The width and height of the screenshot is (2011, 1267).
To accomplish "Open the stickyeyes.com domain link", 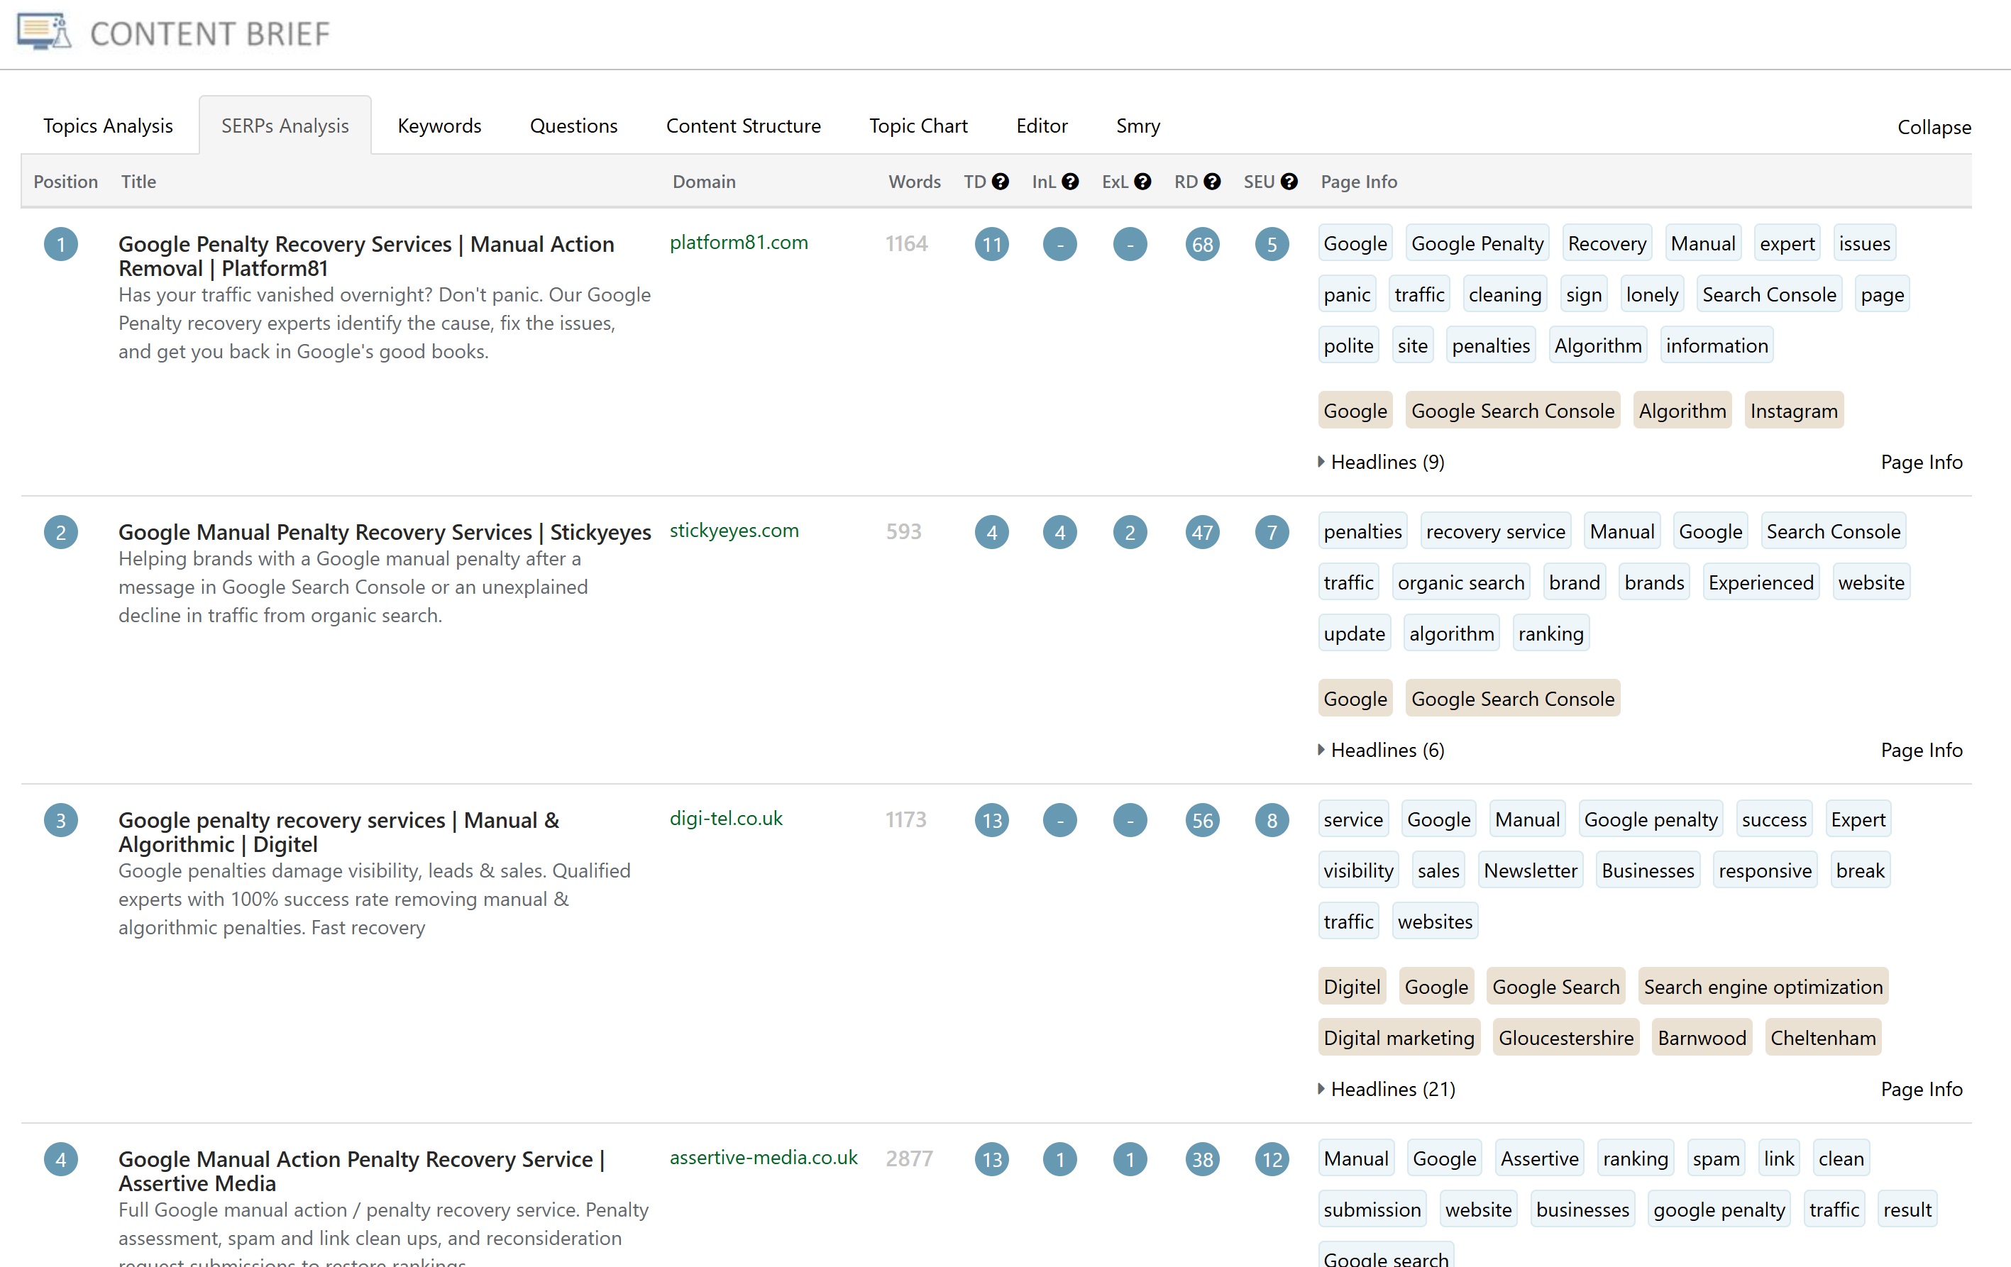I will click(x=734, y=530).
